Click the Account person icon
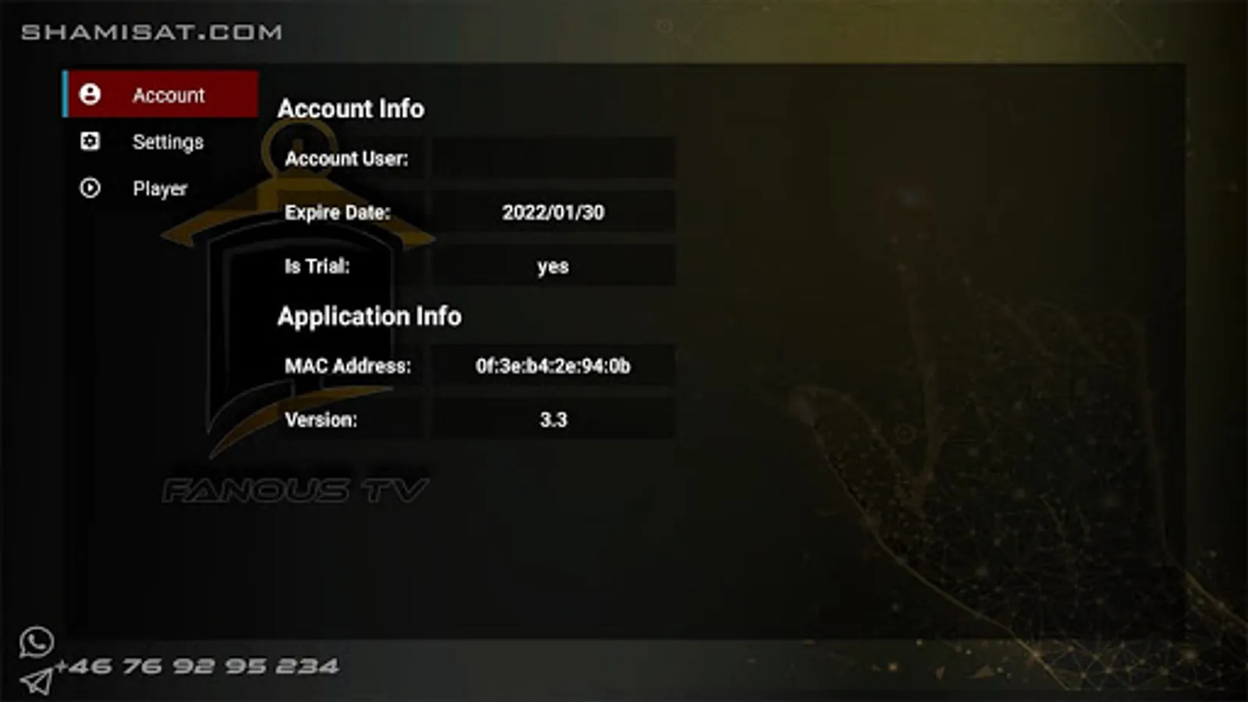Image resolution: width=1248 pixels, height=702 pixels. (x=90, y=94)
